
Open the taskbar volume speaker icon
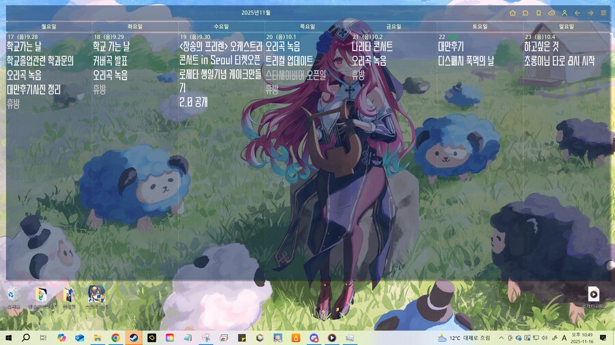tap(545, 338)
